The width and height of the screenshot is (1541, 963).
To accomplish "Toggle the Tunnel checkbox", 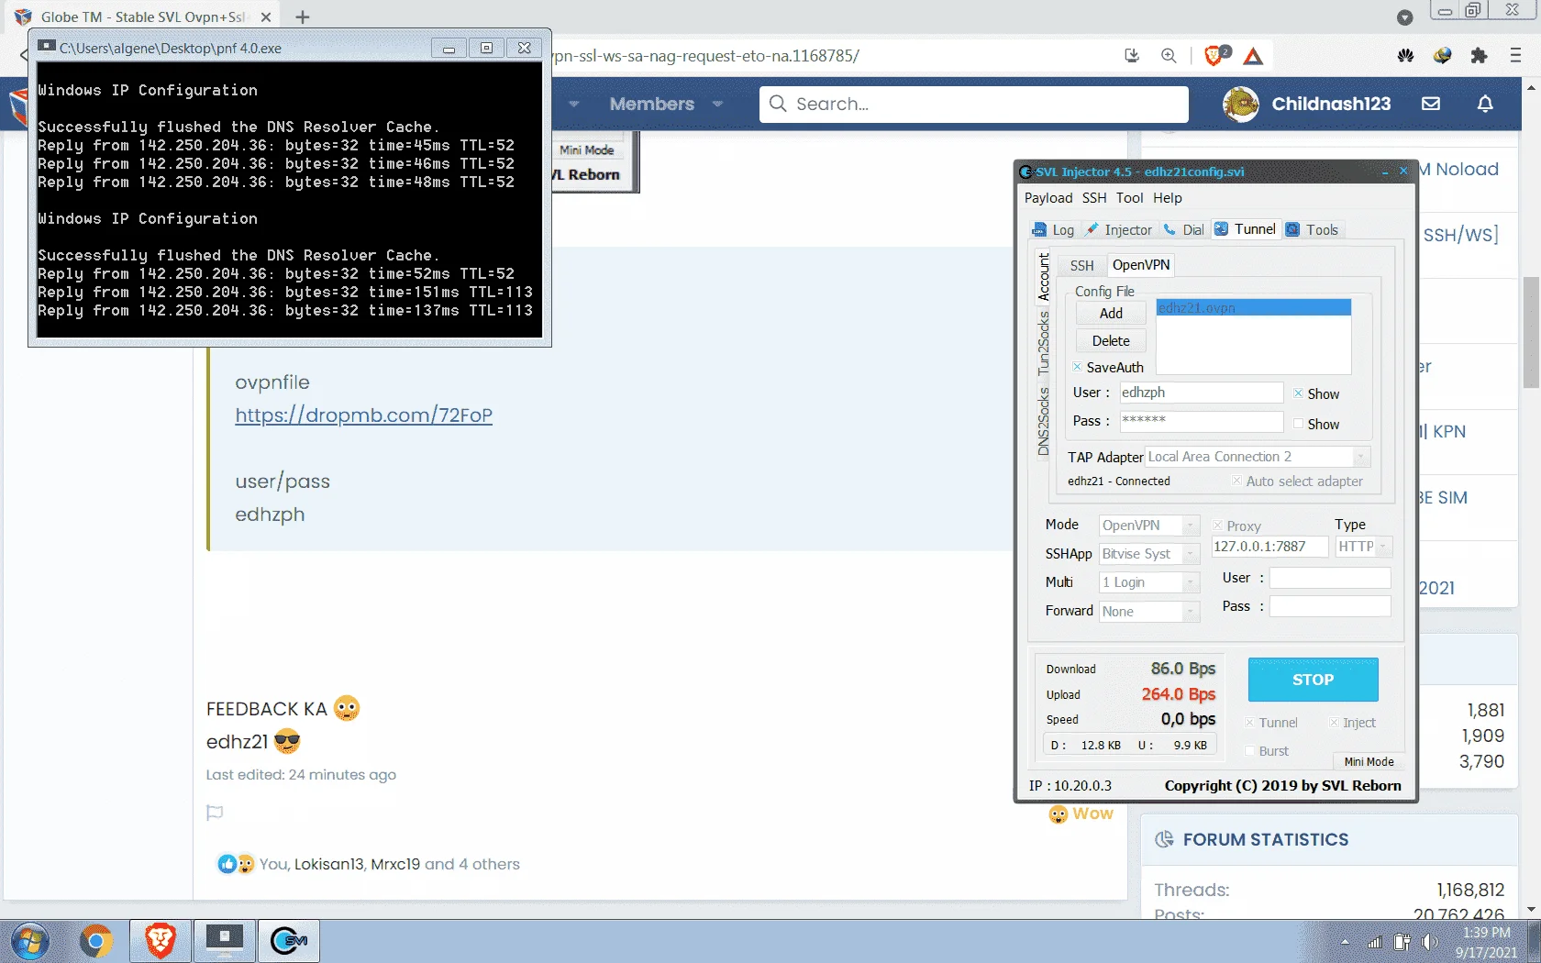I will pos(1249,723).
